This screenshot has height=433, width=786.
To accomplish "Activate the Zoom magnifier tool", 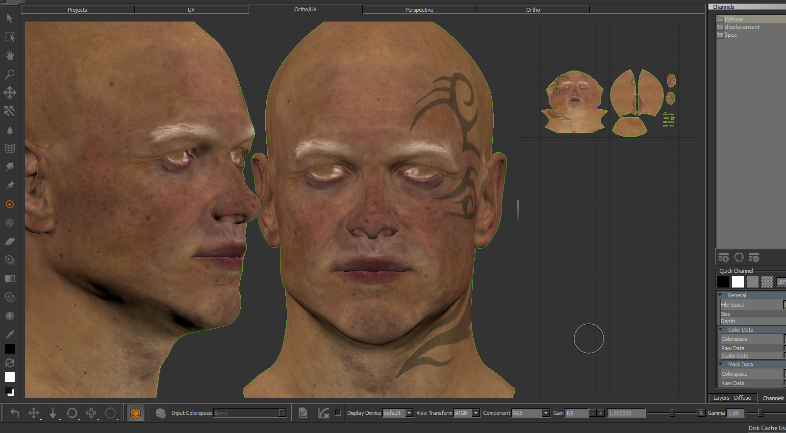I will 9,74.
